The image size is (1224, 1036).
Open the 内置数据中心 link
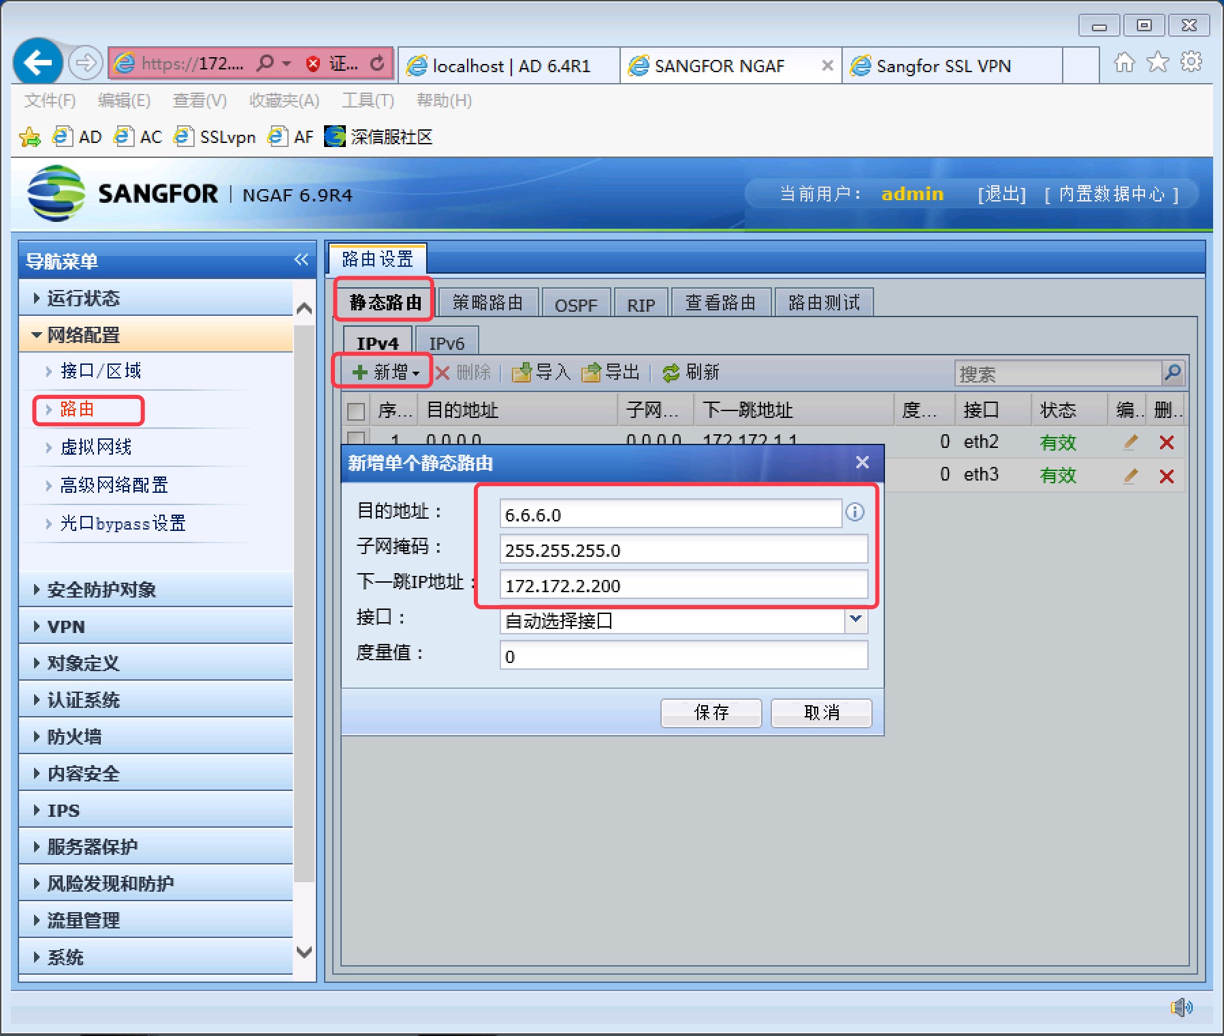pos(1111,195)
